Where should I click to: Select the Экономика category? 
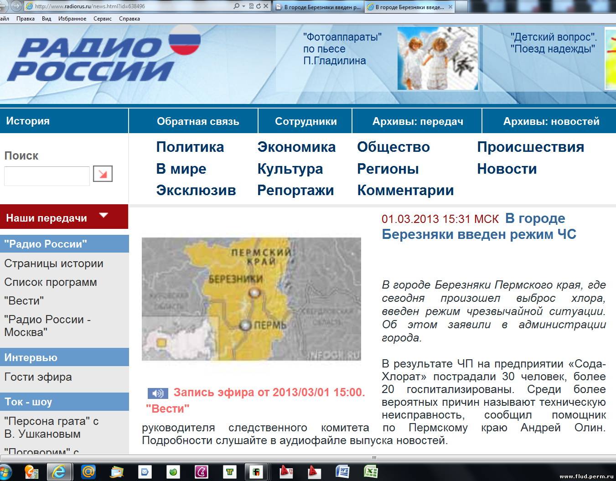coord(296,147)
